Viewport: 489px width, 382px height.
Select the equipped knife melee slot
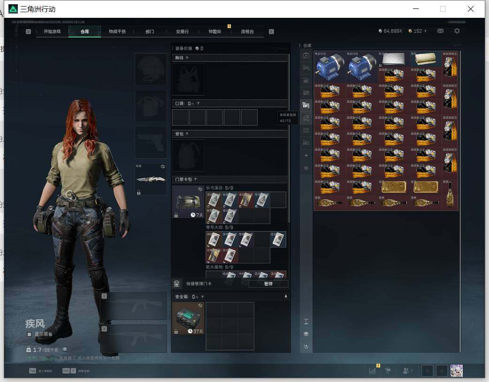tap(151, 179)
